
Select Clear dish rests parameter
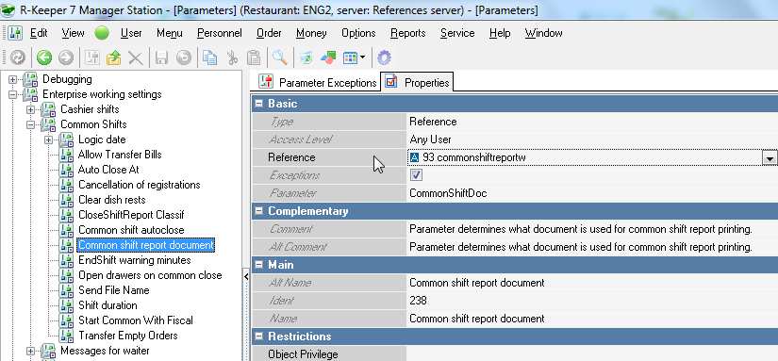112,200
